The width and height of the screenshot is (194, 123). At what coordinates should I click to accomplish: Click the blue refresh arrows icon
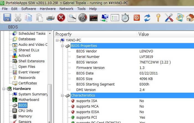point(147,18)
